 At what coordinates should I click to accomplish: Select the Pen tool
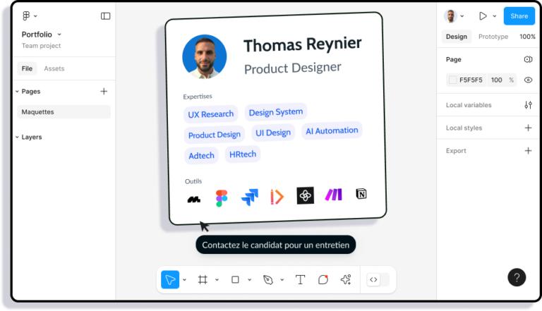[268, 279]
